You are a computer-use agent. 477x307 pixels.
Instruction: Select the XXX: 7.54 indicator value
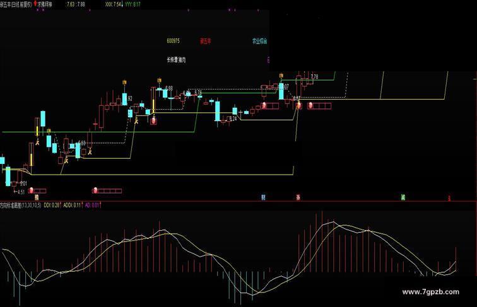113,4
